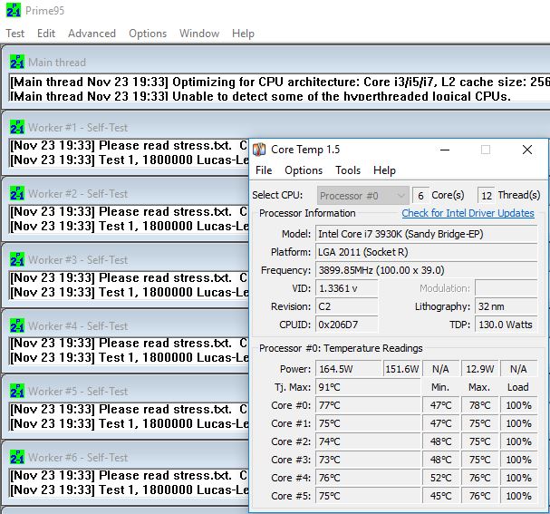Open Prime95 Edit menu
The width and height of the screenshot is (550, 514).
click(x=46, y=34)
